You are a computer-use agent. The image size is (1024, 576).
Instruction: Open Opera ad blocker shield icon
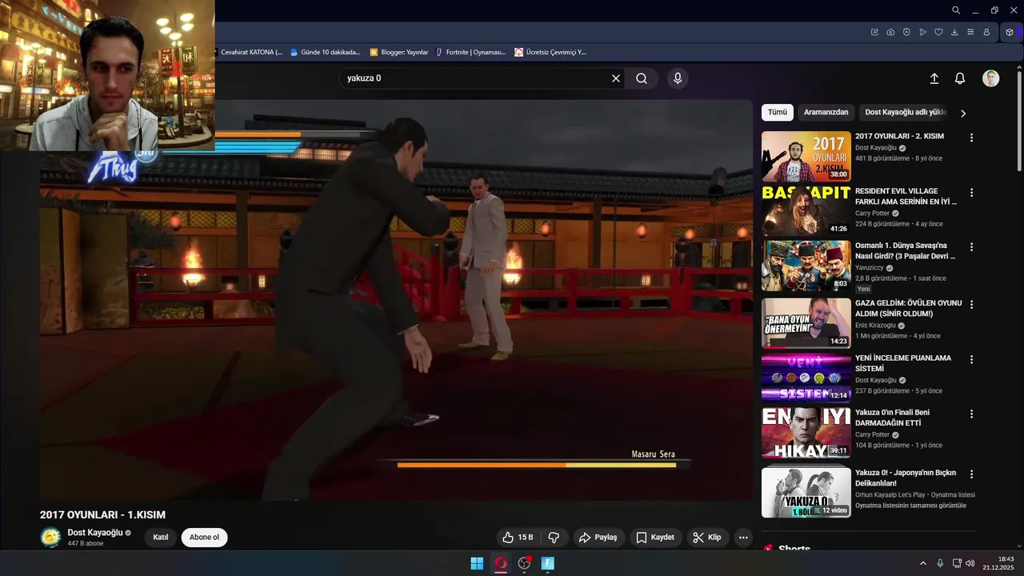(x=906, y=32)
